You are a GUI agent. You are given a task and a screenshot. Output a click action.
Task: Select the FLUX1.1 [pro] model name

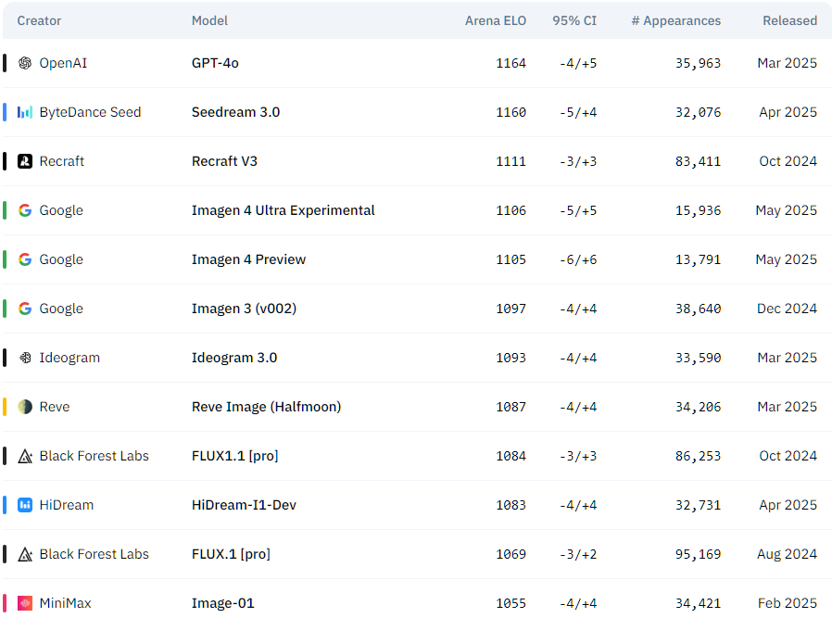(x=235, y=456)
